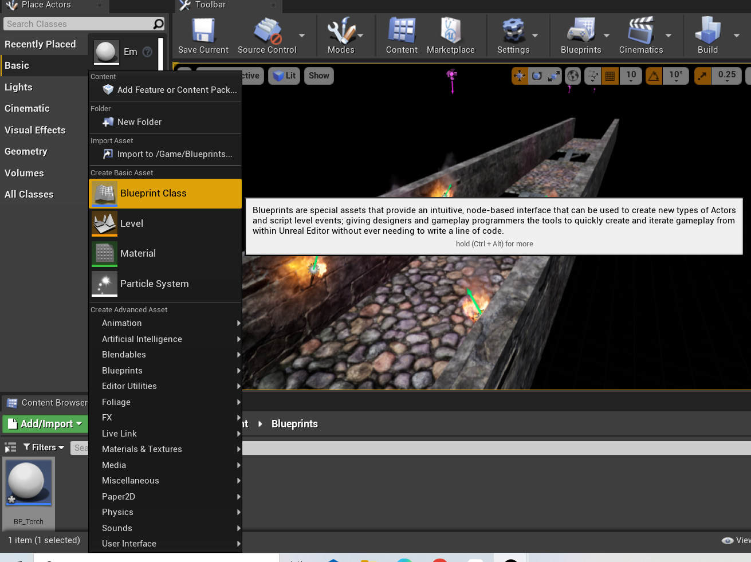Click the Level asset icon
The height and width of the screenshot is (562, 751).
tap(104, 223)
